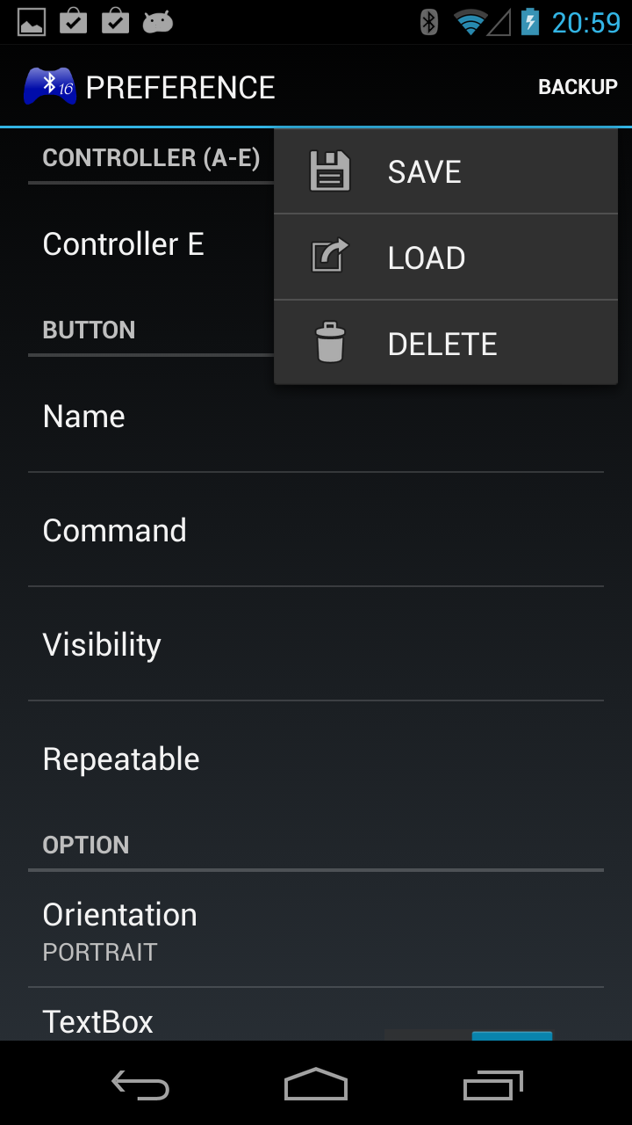Viewport: 632px width, 1125px height.
Task: Tap the trash can Delete icon
Action: click(x=330, y=343)
